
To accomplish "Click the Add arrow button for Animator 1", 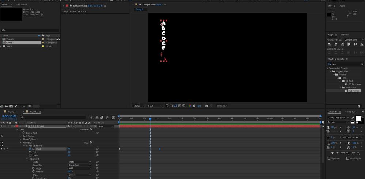I will click(91, 142).
